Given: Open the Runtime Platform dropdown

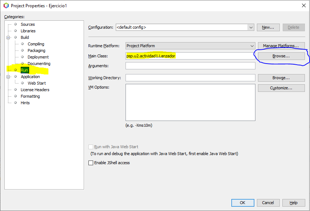Looking at the screenshot, I should 253,46.
